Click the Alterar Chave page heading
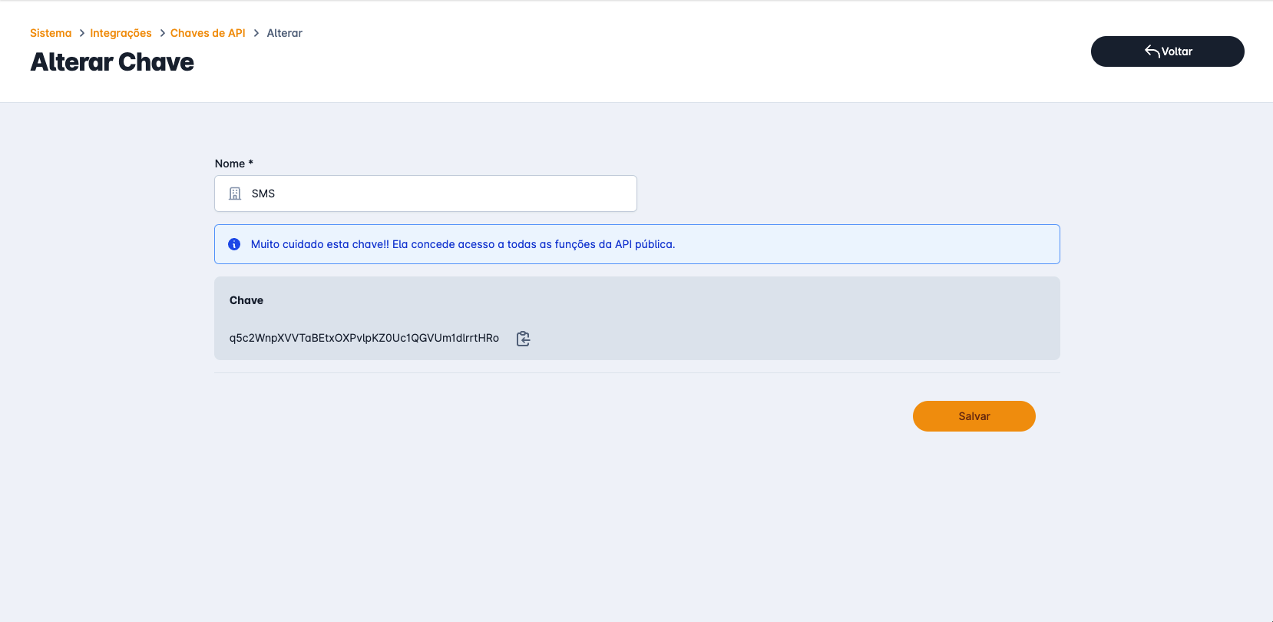Image resolution: width=1273 pixels, height=622 pixels. click(x=112, y=62)
